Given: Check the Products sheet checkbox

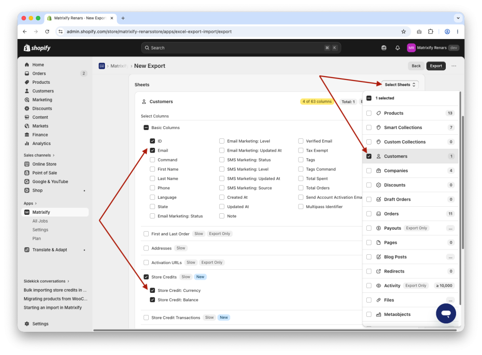Looking at the screenshot, I should 369,113.
